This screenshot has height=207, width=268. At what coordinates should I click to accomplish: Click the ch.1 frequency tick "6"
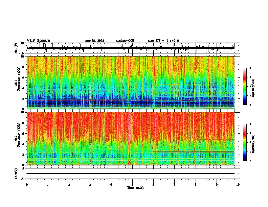[x=24, y=77]
